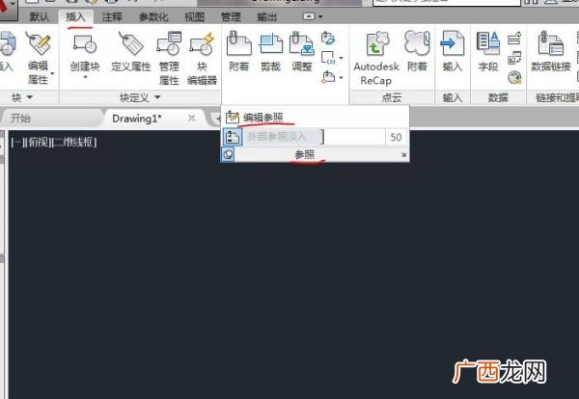Open the AutoCAD application menu button
The width and height of the screenshot is (579, 399).
point(8,11)
